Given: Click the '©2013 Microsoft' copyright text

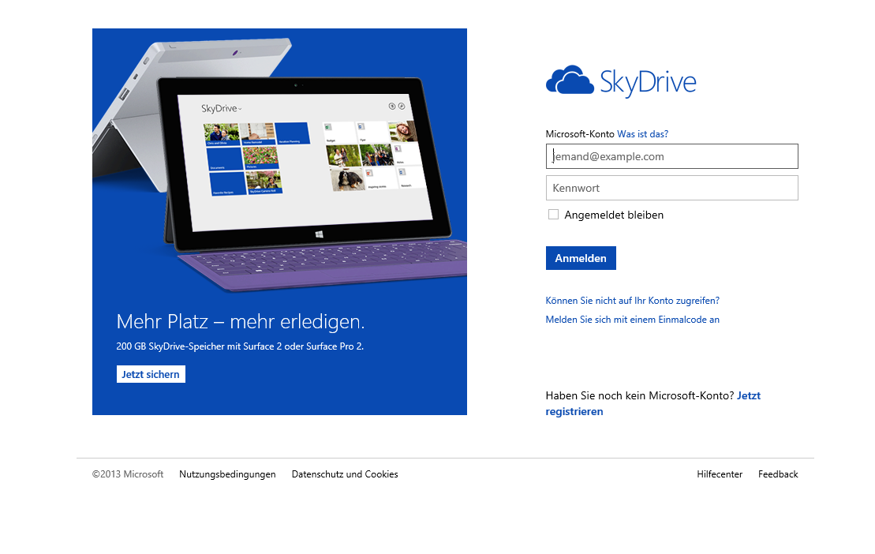Looking at the screenshot, I should [x=128, y=474].
